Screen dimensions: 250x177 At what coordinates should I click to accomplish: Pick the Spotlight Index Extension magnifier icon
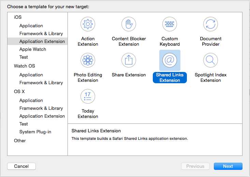[x=210, y=60]
